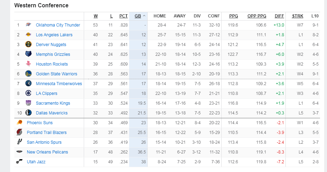The height and width of the screenshot is (172, 327).
Task: Sort table by OPP PPG header
Action: (257, 16)
